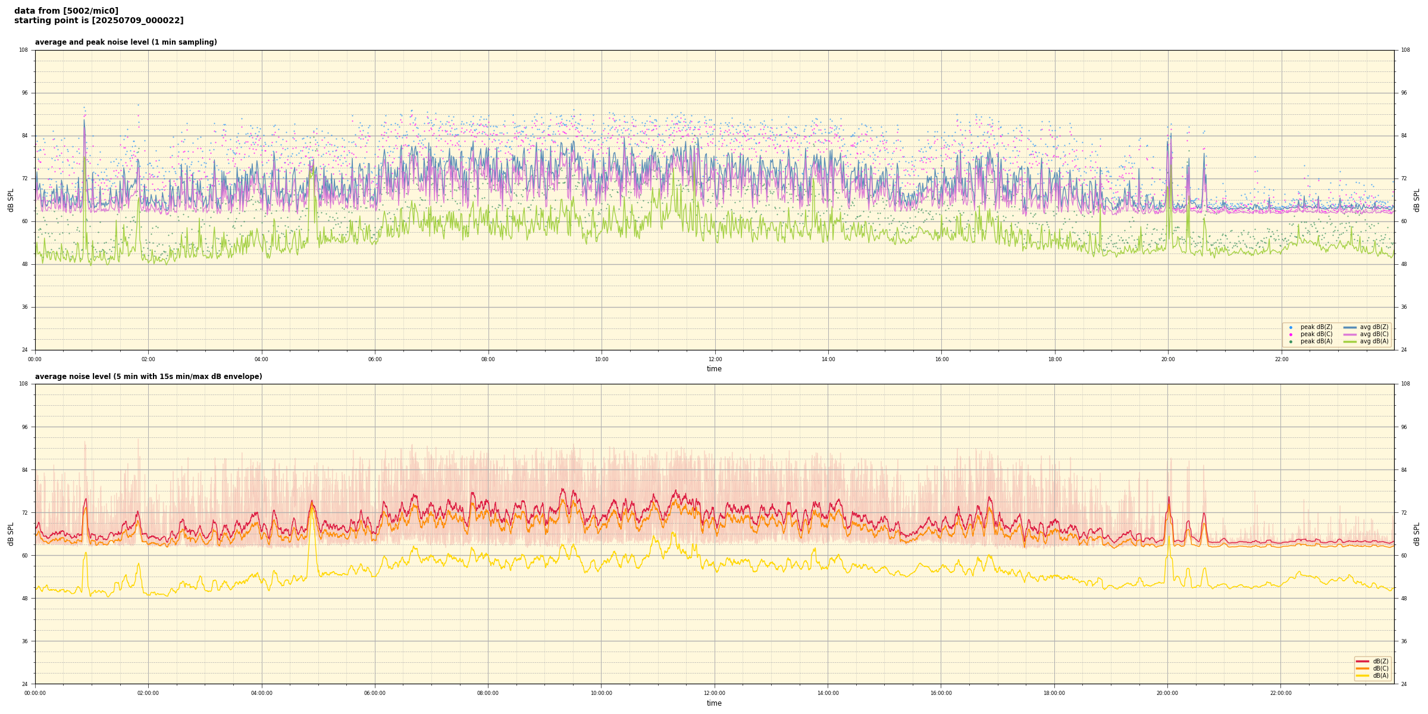Click the red dB(Z) legend line in lower chart
The height and width of the screenshot is (714, 1428).
1363,661
